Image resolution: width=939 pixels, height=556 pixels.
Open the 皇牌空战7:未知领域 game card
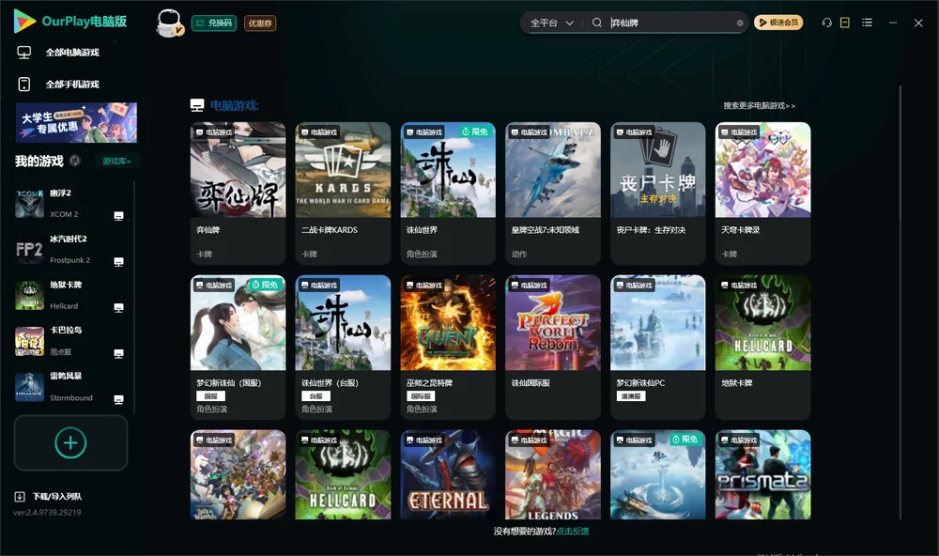click(553, 193)
